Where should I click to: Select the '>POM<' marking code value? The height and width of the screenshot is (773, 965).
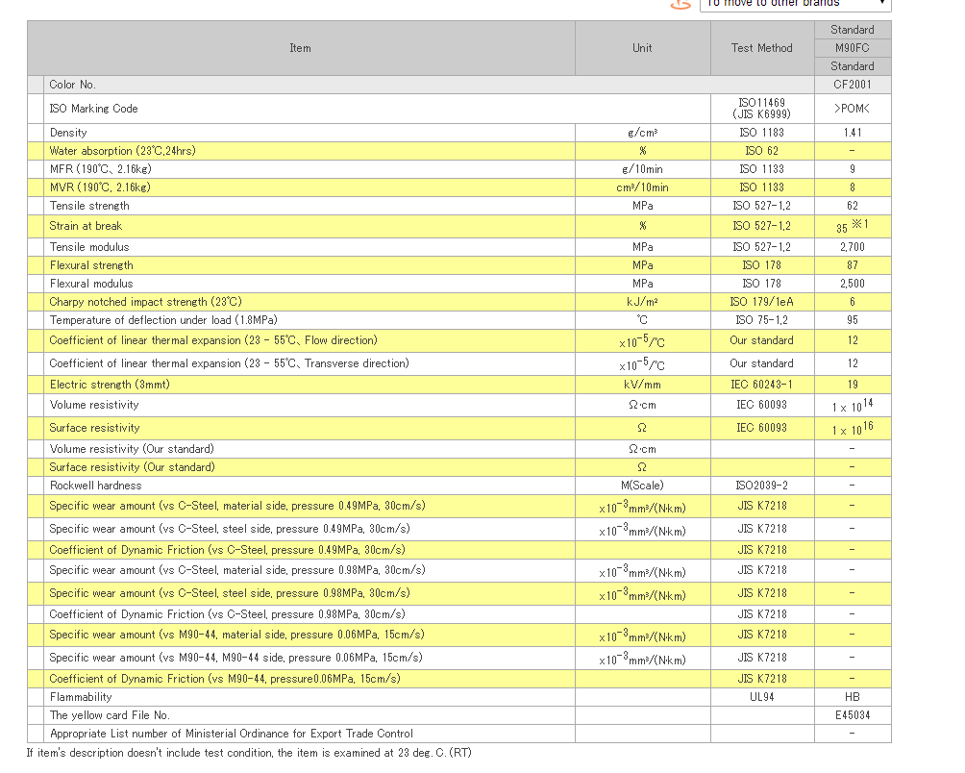(853, 109)
